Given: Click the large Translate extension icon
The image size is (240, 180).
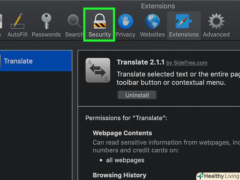Looking at the screenshot, I should (98, 70).
